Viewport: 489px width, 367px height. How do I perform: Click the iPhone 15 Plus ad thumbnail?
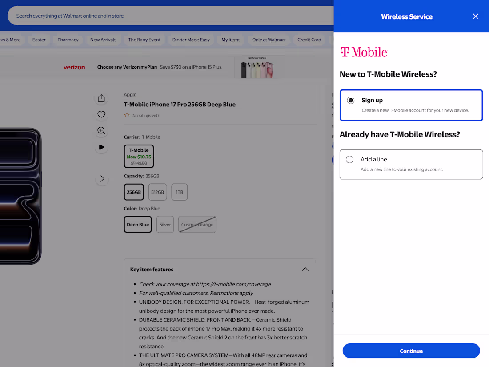coord(257,67)
